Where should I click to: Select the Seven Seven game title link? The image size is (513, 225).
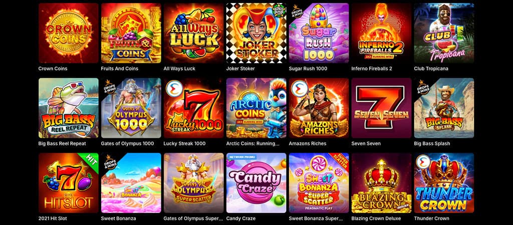click(x=365, y=143)
